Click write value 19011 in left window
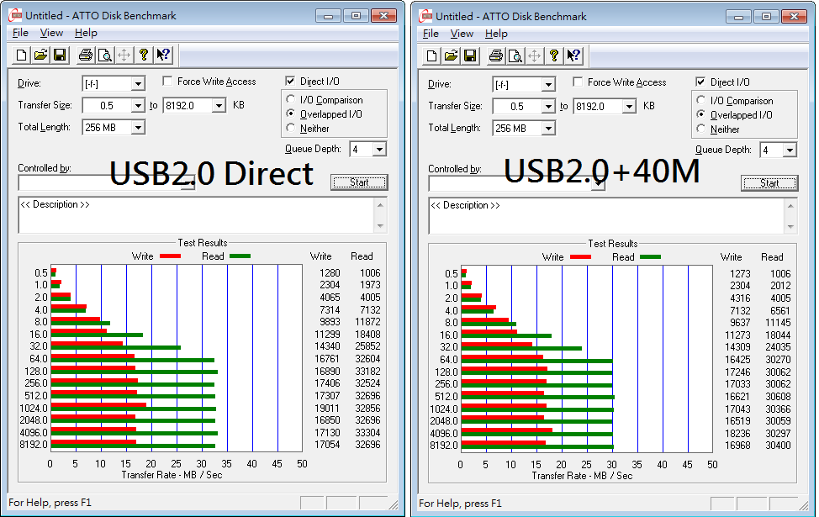 [x=327, y=408]
